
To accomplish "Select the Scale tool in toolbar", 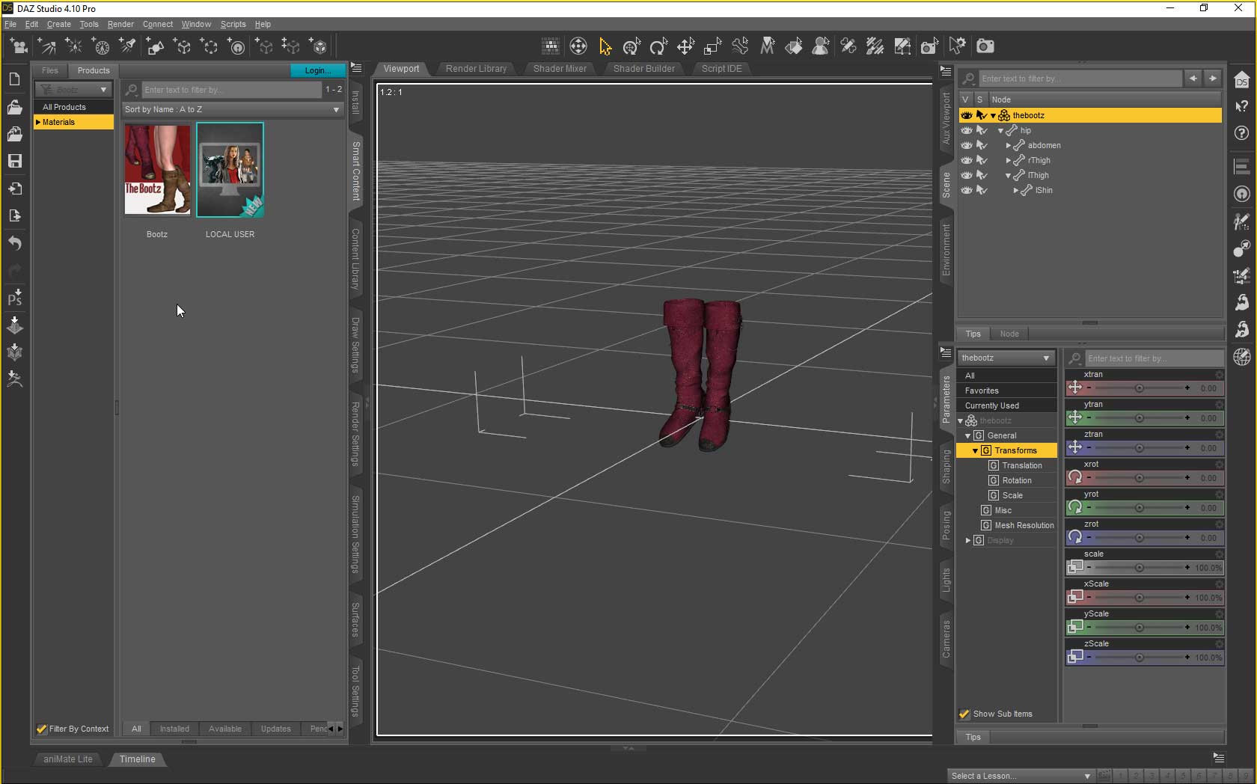I will click(x=712, y=46).
